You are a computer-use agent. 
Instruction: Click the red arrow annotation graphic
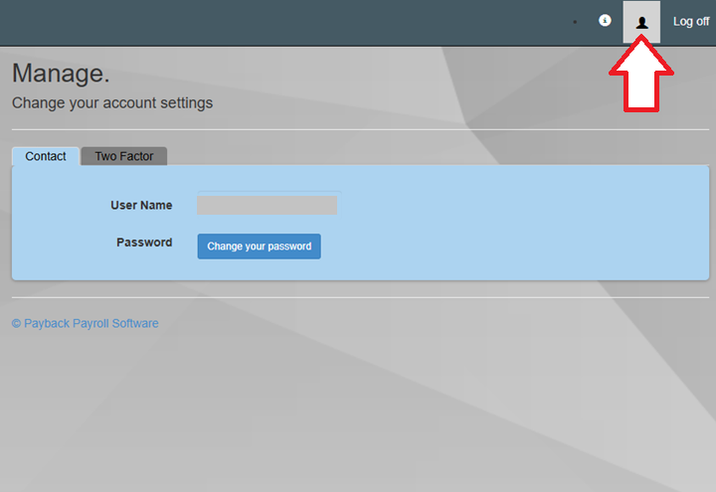[x=641, y=78]
